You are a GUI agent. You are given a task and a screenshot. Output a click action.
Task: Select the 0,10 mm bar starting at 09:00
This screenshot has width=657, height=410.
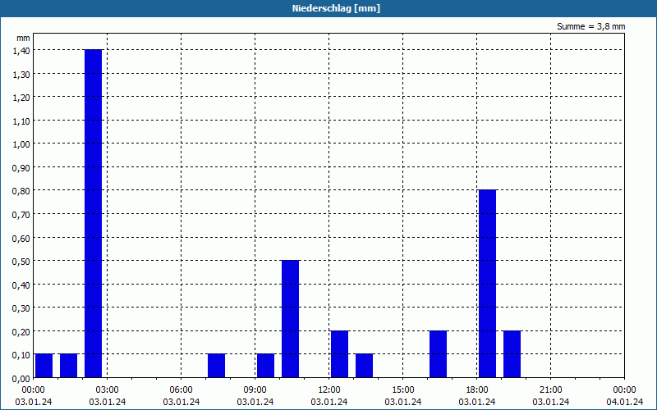265,366
